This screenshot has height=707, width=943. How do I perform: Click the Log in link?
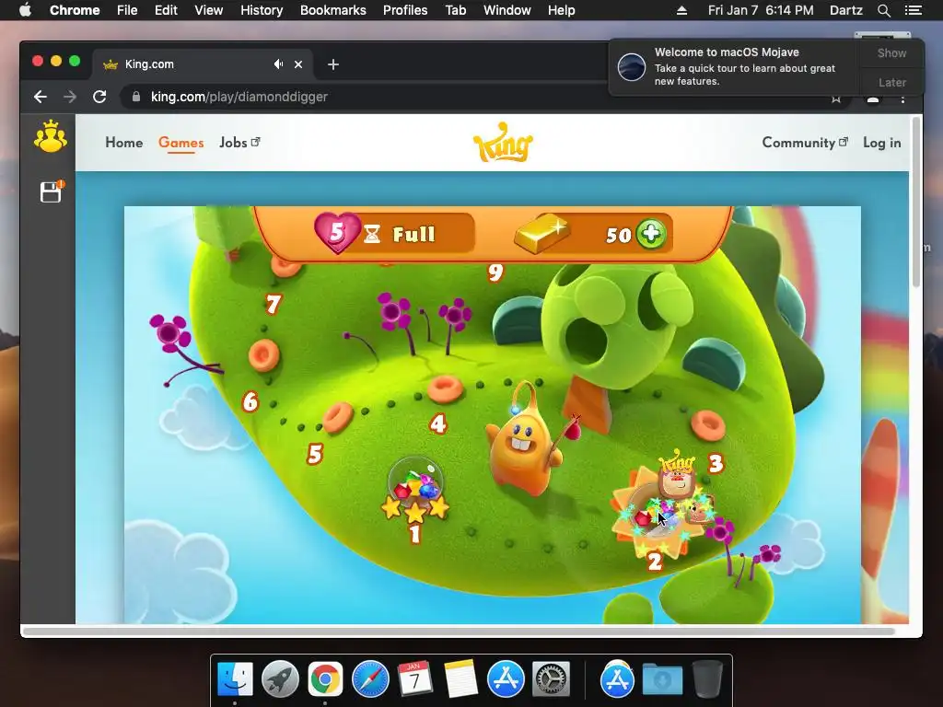(881, 143)
